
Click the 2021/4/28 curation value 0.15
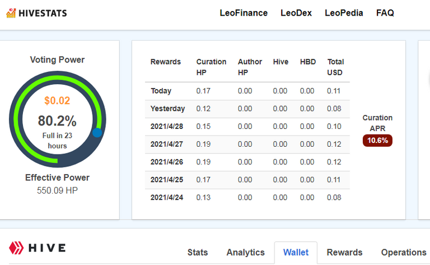pos(203,126)
